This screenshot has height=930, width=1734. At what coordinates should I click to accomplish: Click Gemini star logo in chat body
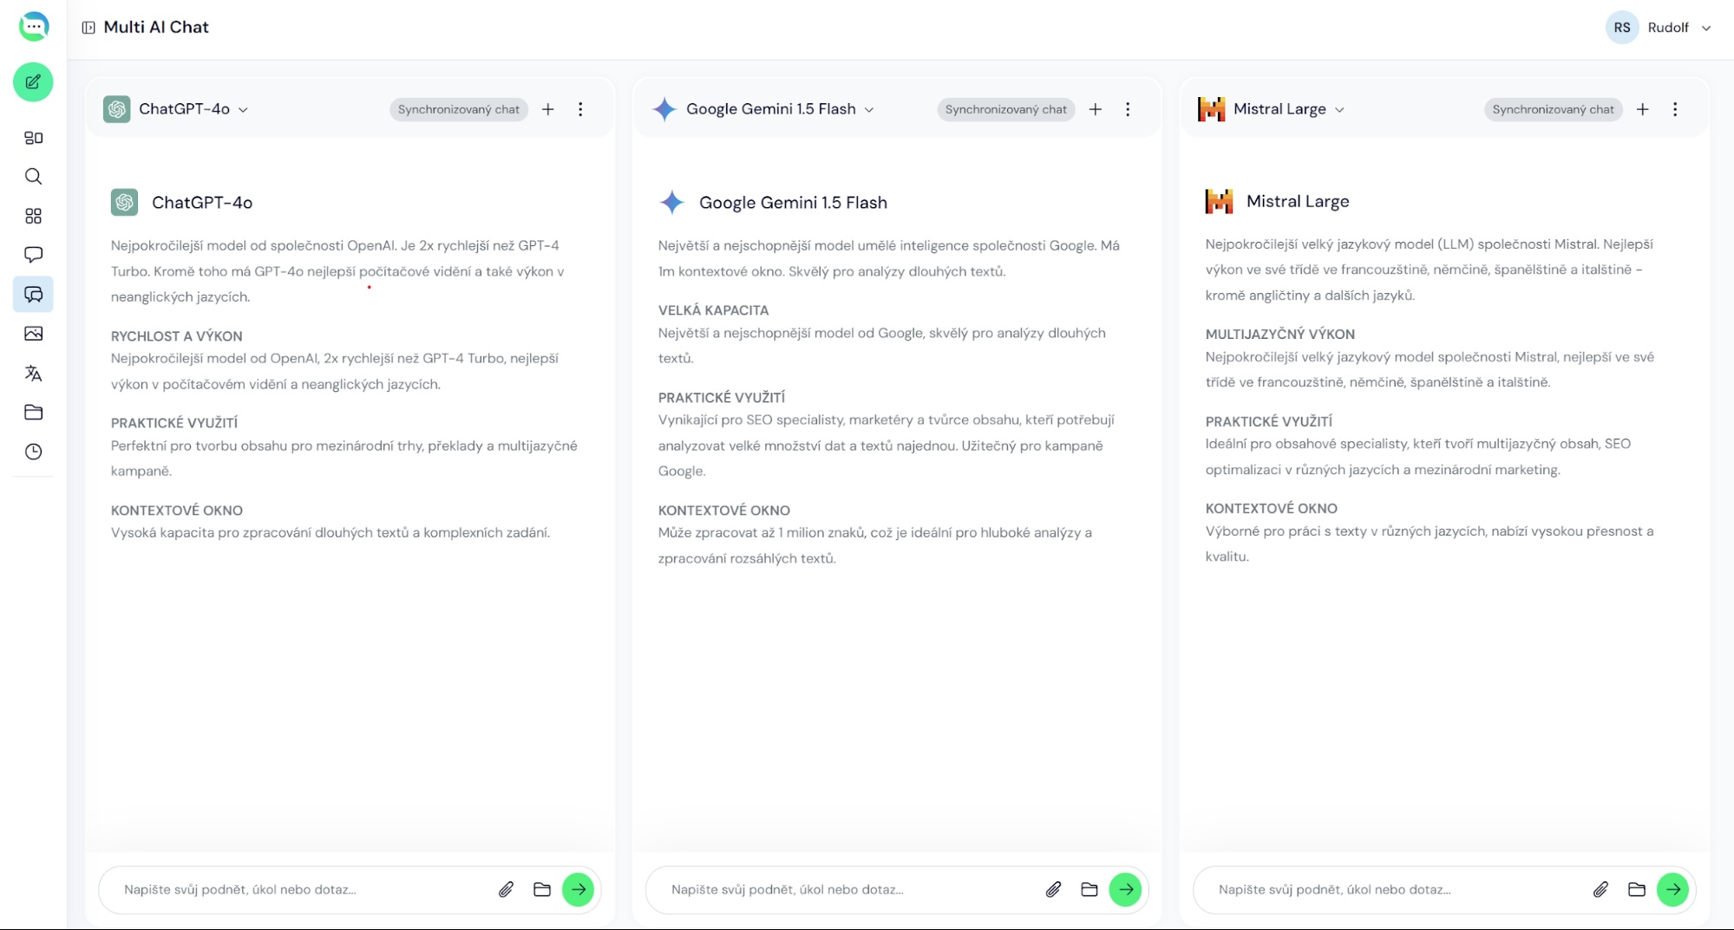672,203
